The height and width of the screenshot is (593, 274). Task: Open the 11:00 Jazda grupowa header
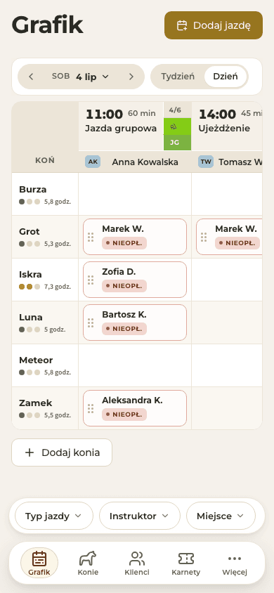(121, 121)
